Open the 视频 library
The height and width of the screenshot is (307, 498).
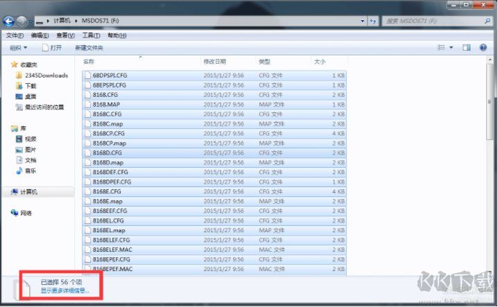(x=26, y=139)
